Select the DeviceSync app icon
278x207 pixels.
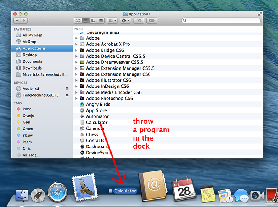82,153
